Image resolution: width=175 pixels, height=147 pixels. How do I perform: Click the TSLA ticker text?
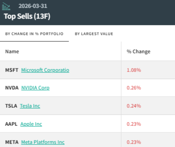click(x=11, y=106)
